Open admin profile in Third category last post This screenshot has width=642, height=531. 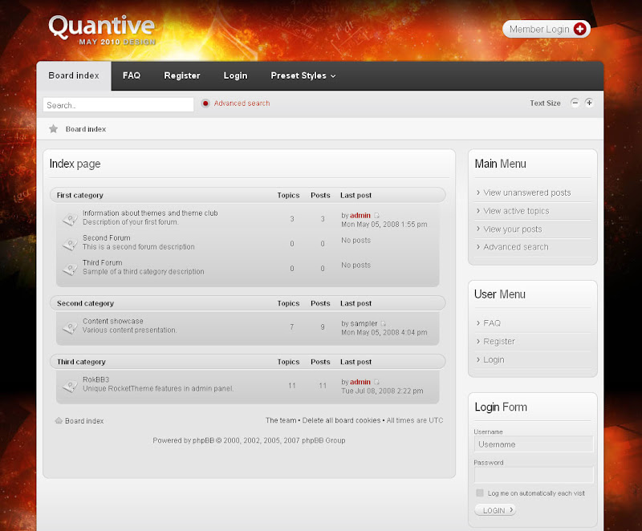click(x=360, y=382)
